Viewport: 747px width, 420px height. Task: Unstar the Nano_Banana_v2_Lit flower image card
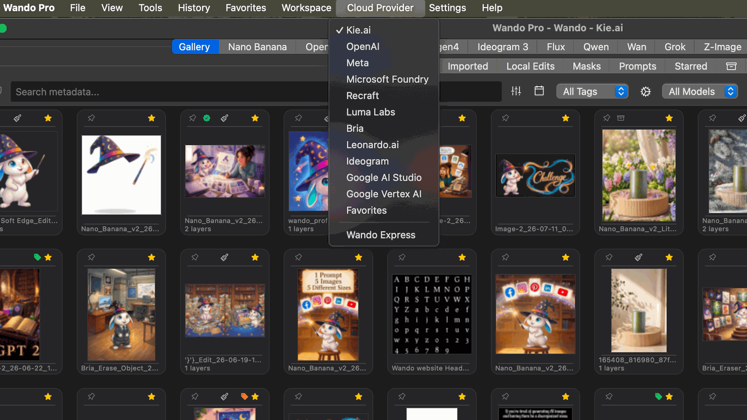click(669, 118)
